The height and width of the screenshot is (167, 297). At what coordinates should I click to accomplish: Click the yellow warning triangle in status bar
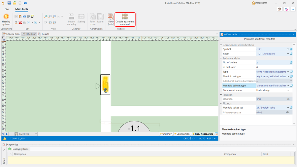tap(5, 138)
